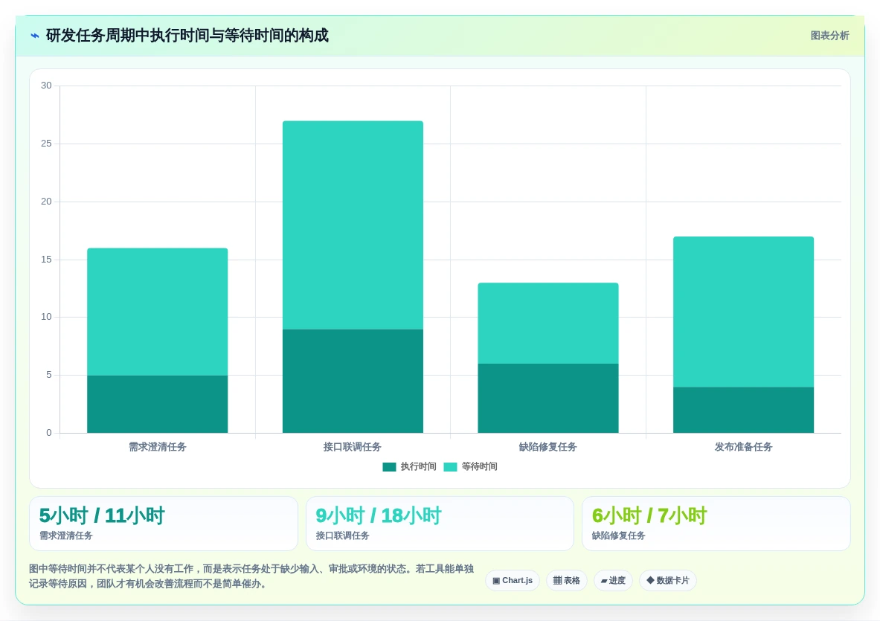Toggle the 执行时间 legend item
This screenshot has height=621, width=880.
click(x=409, y=467)
